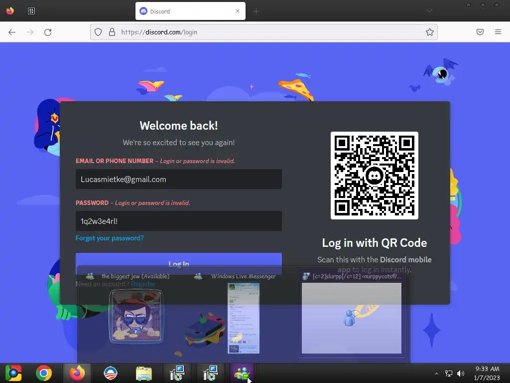Go forward with the forward arrow

(30, 32)
